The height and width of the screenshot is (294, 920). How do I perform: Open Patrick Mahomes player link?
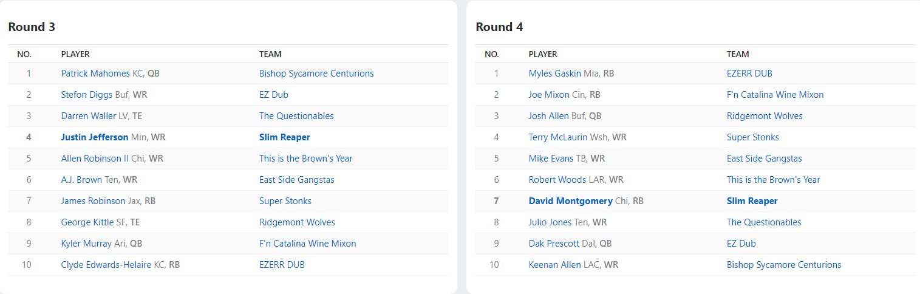click(95, 73)
